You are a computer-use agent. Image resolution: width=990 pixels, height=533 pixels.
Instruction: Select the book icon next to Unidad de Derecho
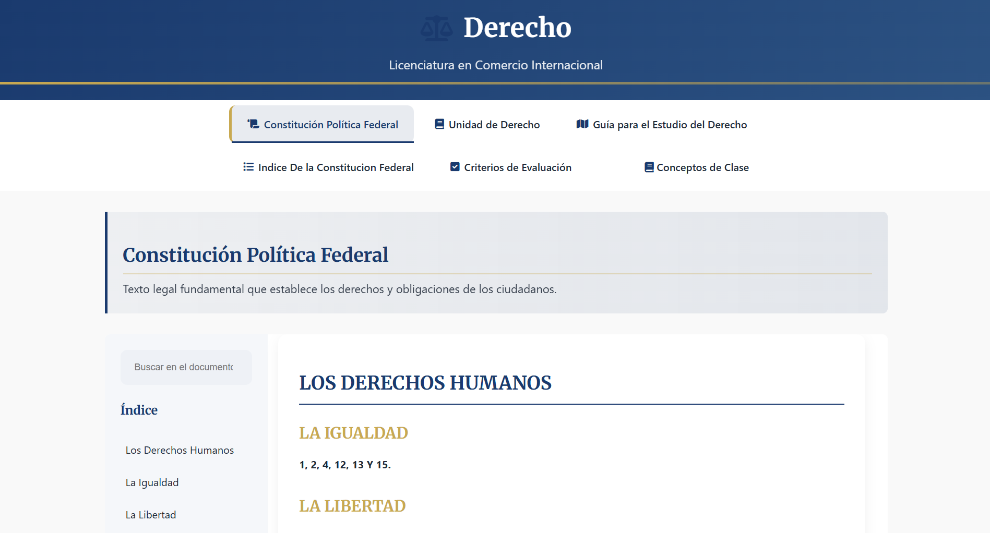click(439, 124)
